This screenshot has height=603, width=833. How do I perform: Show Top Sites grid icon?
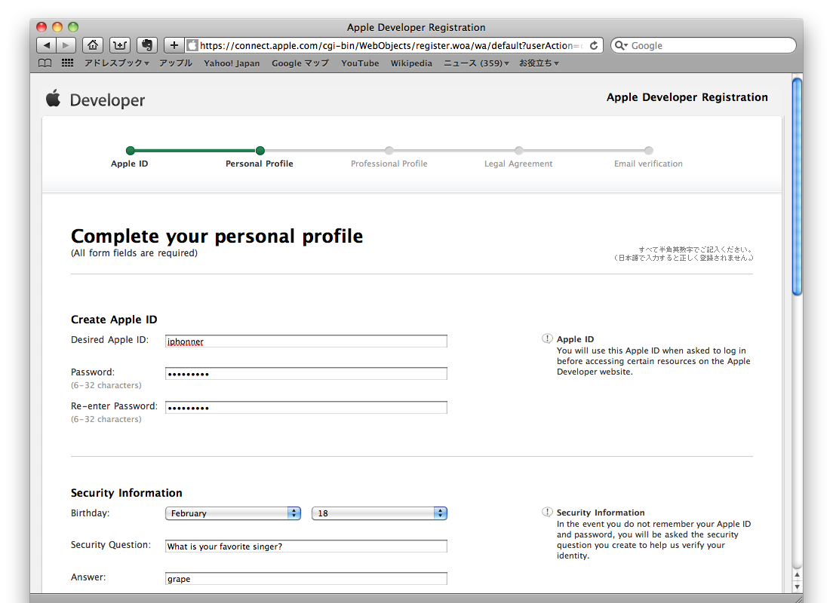(67, 63)
